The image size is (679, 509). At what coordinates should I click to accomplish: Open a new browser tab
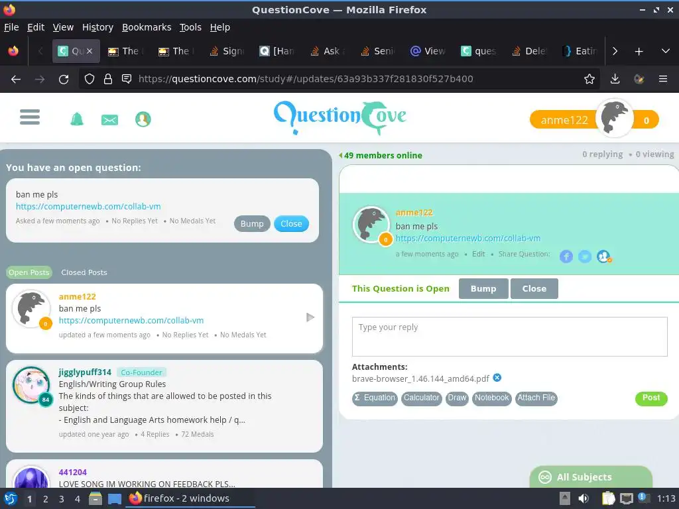(x=639, y=52)
